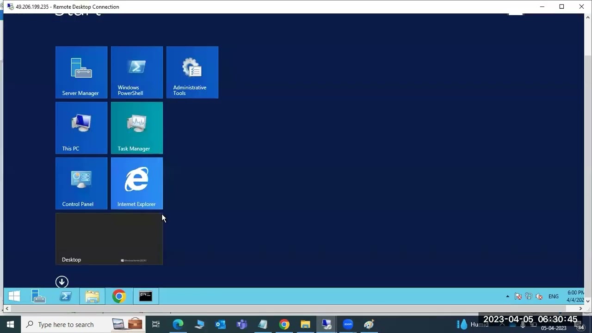Screen dimensions: 592x333
Task: Open the Remote Desktop Connection title bar icon menu
Action: [x=10, y=6]
